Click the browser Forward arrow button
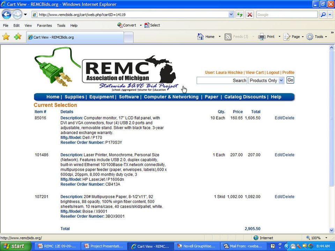Image resolution: width=335 pixels, height=251 pixels. [17, 15]
